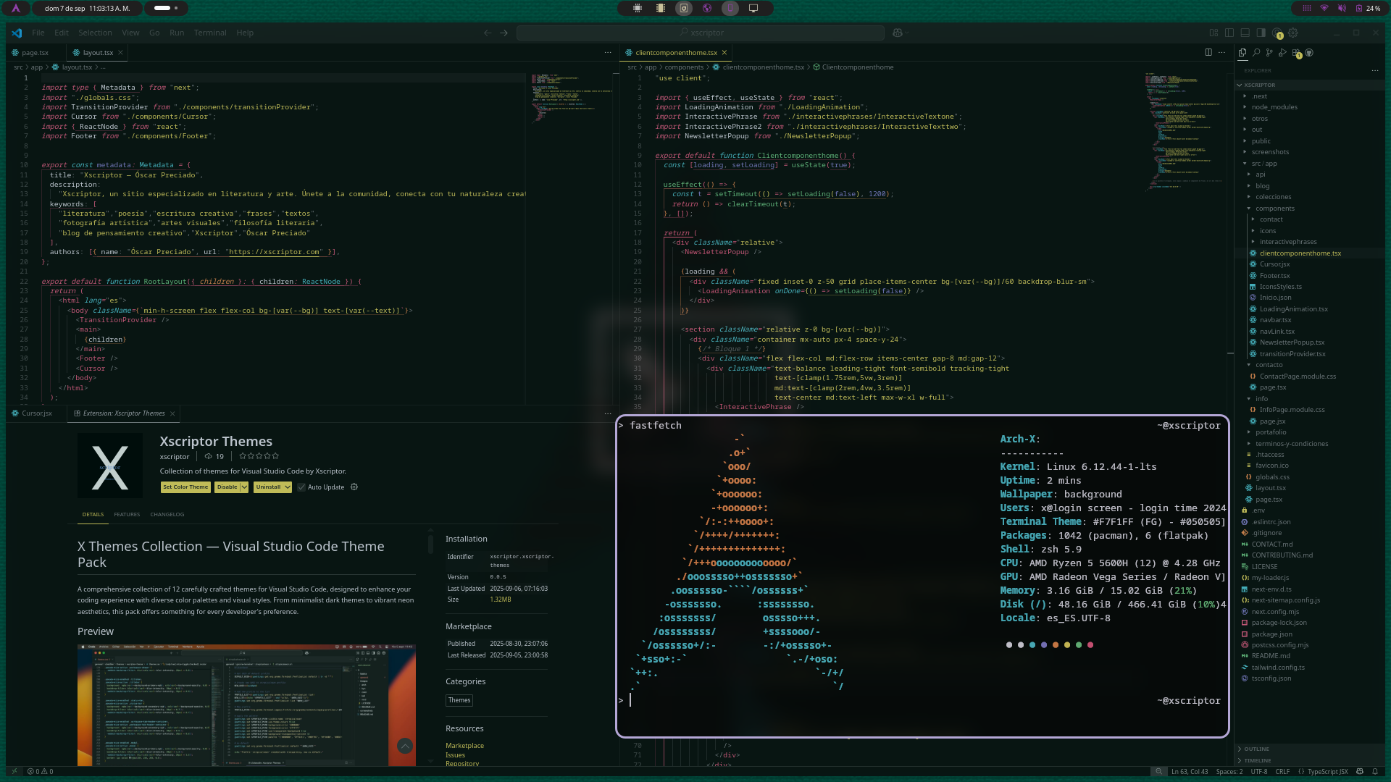1391x782 pixels.
Task: Click the xscriptor command search field
Action: [701, 33]
